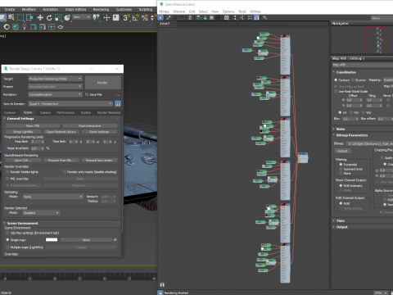Click the eye-shaped icon in second toolbar row
Viewport: 393px width, 295px height.
click(x=61, y=27)
